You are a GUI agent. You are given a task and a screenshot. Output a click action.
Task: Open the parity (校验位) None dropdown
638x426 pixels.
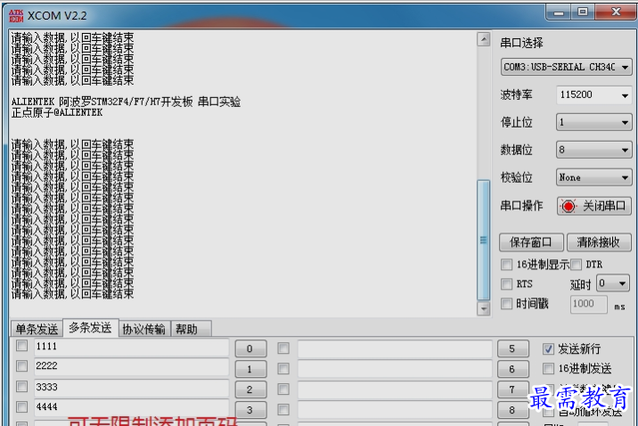(x=593, y=178)
